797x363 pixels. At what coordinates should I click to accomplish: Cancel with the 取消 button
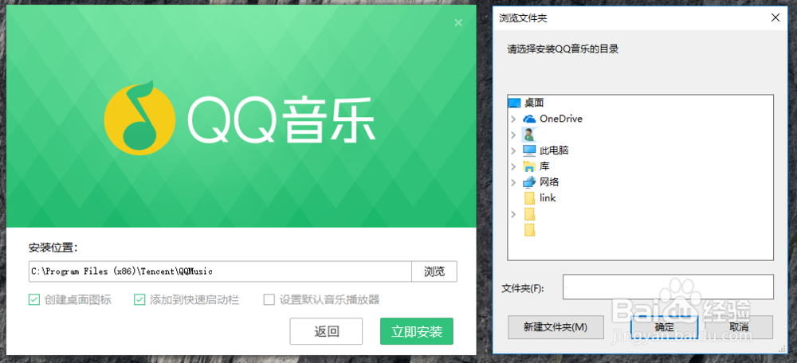[x=739, y=327]
